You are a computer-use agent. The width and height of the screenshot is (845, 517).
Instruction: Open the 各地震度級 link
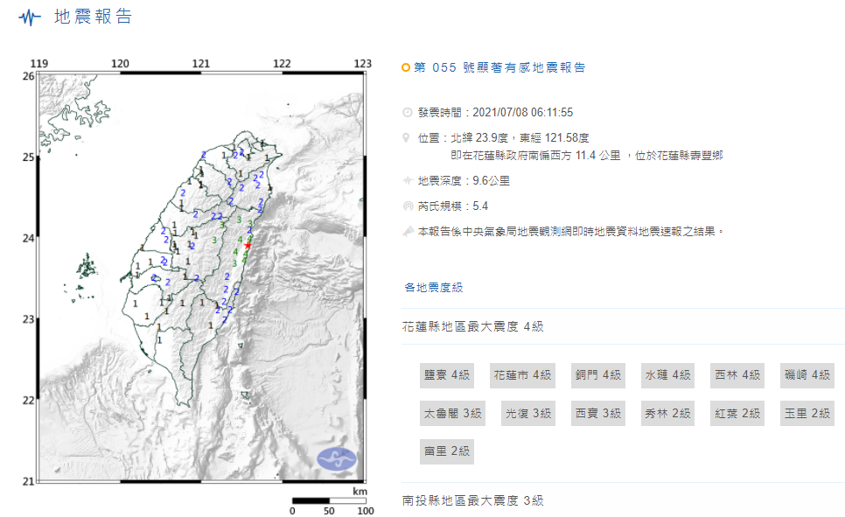(x=434, y=287)
